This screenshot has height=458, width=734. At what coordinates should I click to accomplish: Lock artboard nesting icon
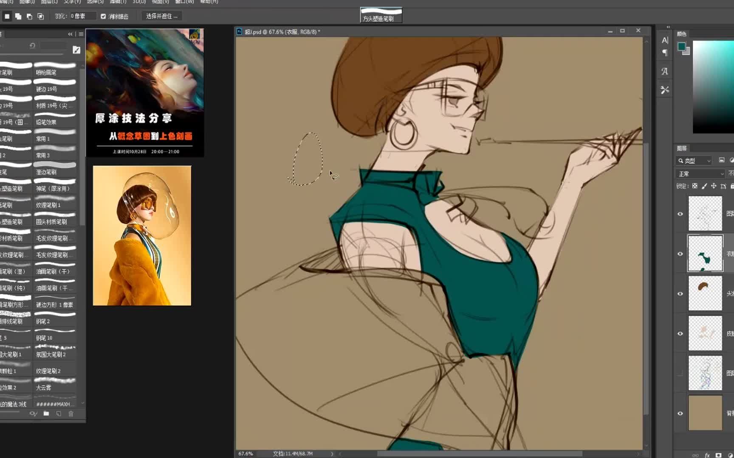click(x=723, y=186)
